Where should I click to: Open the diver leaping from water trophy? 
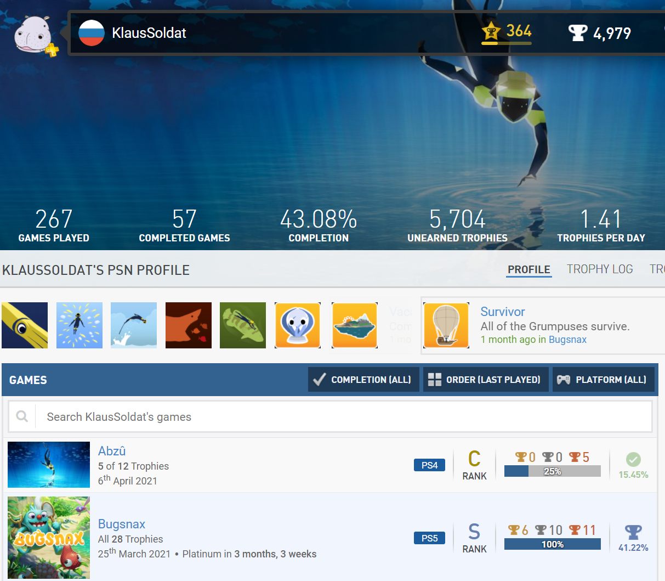click(134, 325)
